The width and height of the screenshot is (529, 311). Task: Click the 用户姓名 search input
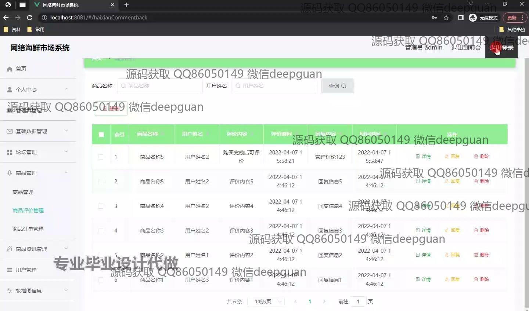point(274,86)
